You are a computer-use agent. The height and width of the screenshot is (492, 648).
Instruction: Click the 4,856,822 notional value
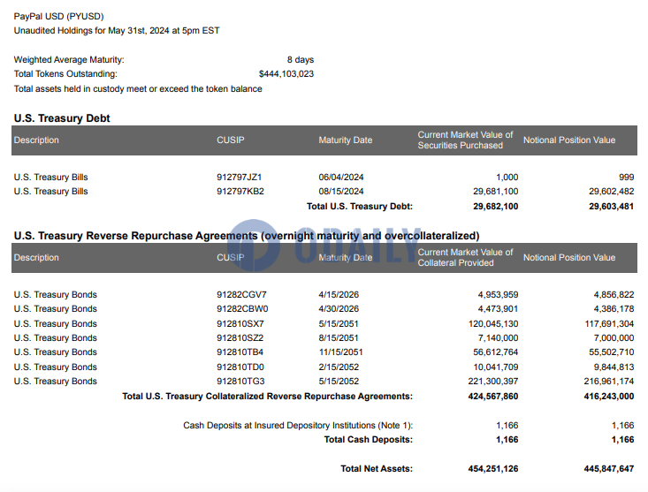point(614,295)
